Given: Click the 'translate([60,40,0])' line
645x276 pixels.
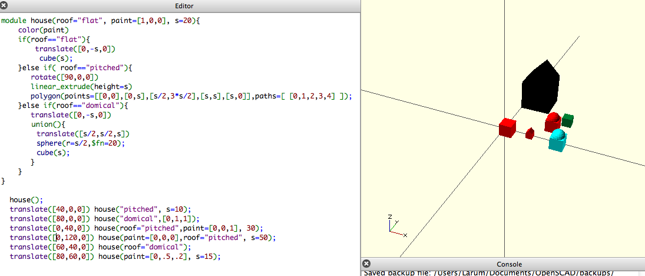Looking at the screenshot, I should click(x=101, y=248).
